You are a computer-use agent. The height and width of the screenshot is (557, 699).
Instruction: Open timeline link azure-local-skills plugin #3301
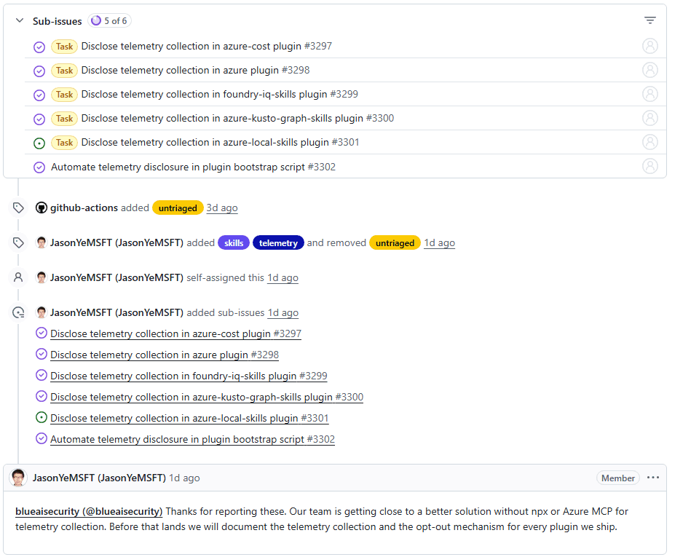[189, 419]
